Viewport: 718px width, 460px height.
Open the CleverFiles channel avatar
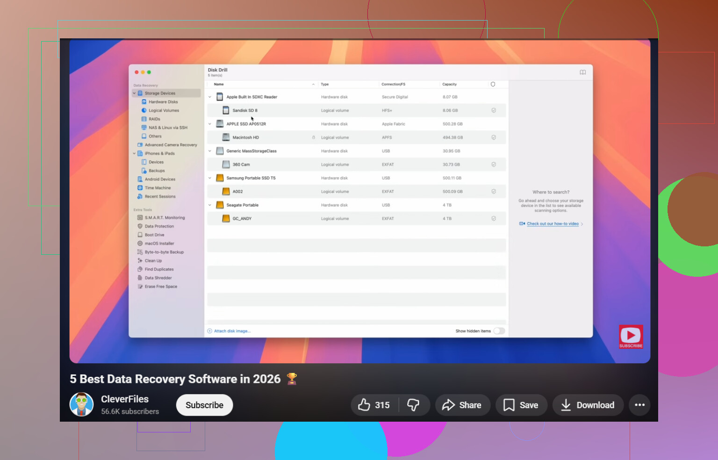coord(82,404)
